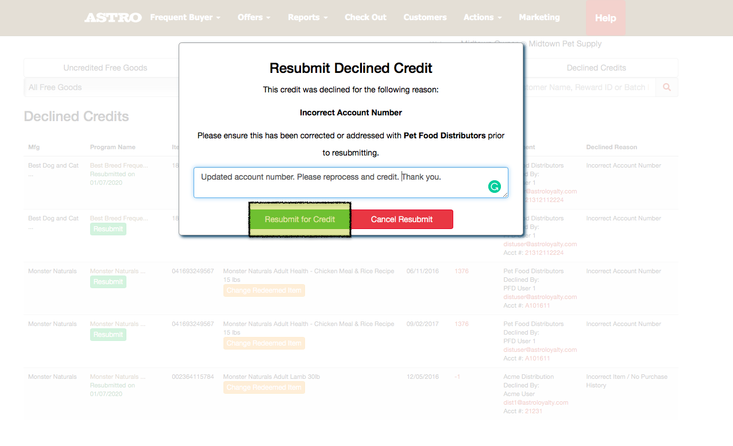Click the Grammarly icon in the text area

494,187
